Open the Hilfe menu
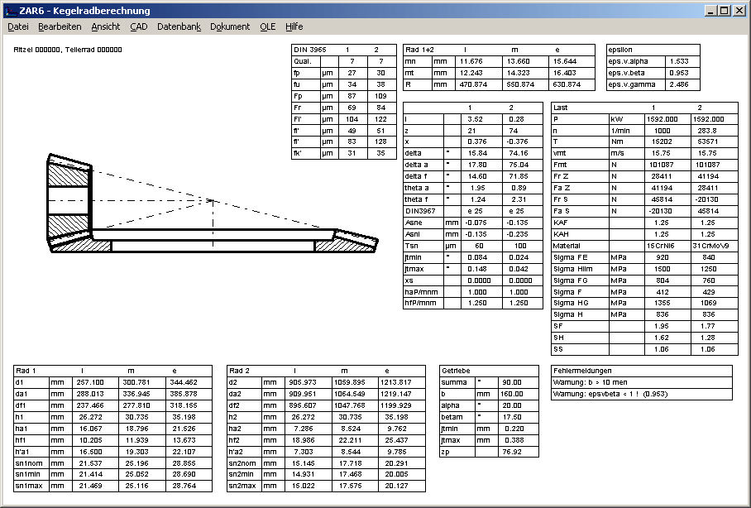 pos(294,26)
